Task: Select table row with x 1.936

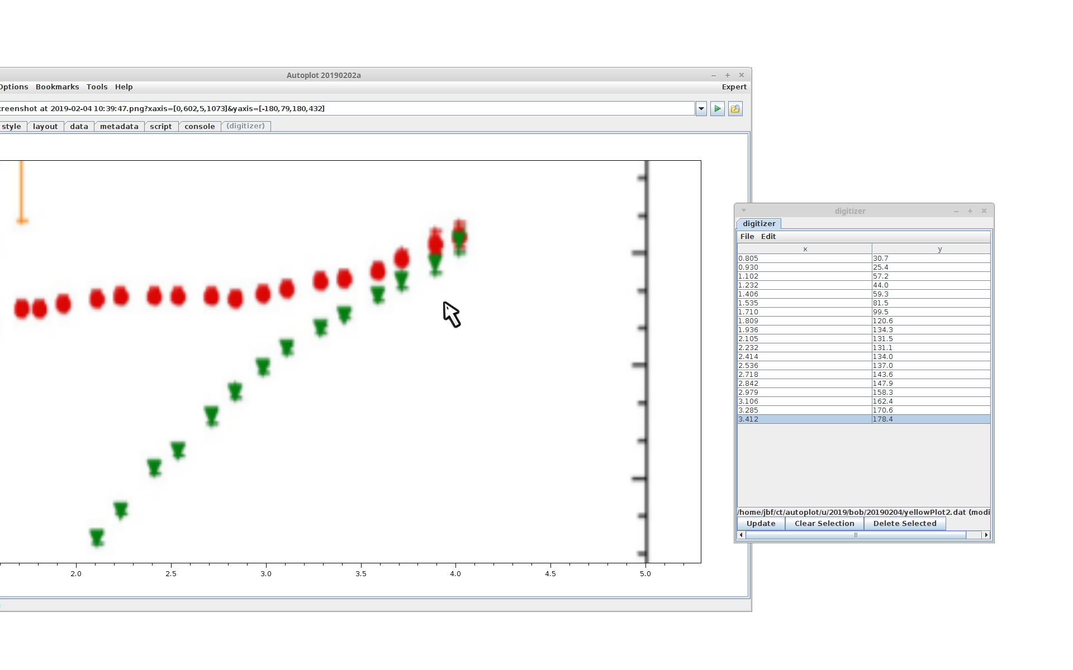Action: (x=864, y=330)
